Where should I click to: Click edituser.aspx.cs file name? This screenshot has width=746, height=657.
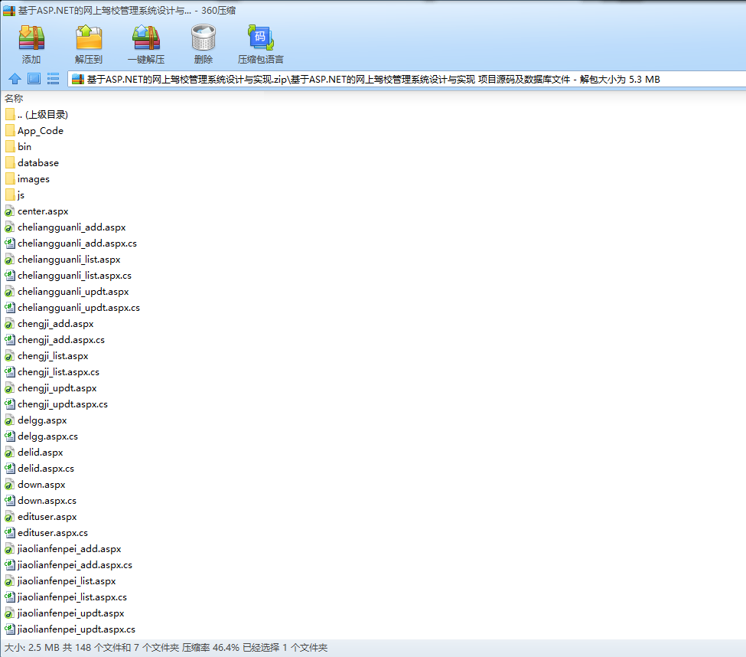pyautogui.click(x=53, y=533)
